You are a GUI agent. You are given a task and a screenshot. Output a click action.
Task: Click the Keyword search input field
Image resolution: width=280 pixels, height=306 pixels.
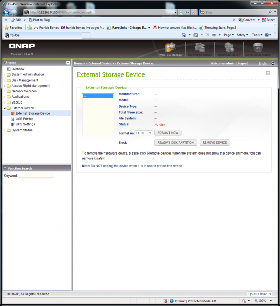coord(36,175)
